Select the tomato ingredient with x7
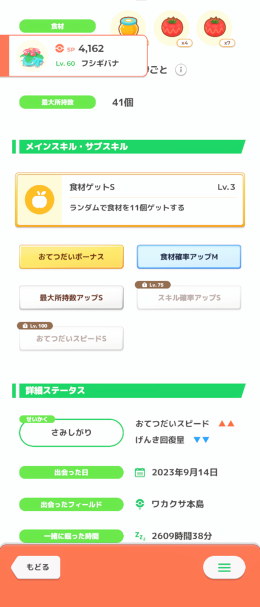This screenshot has height=607, width=260. pos(214,28)
